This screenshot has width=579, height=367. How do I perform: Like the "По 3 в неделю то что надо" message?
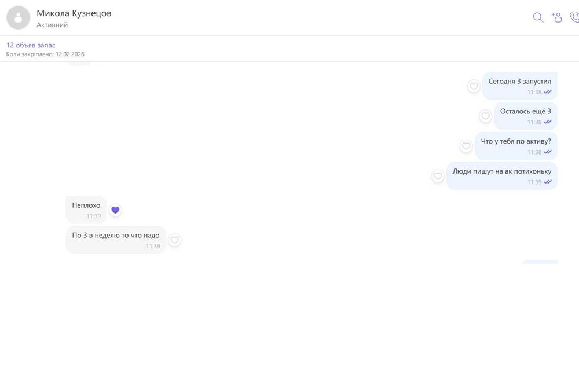(175, 240)
